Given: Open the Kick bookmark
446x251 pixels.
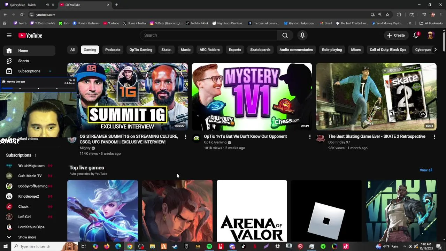Looking at the screenshot, I should pyautogui.click(x=64, y=23).
